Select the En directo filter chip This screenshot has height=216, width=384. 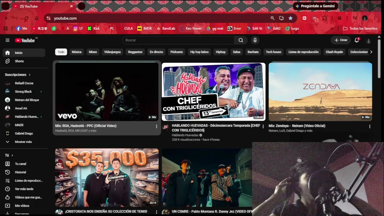click(156, 52)
